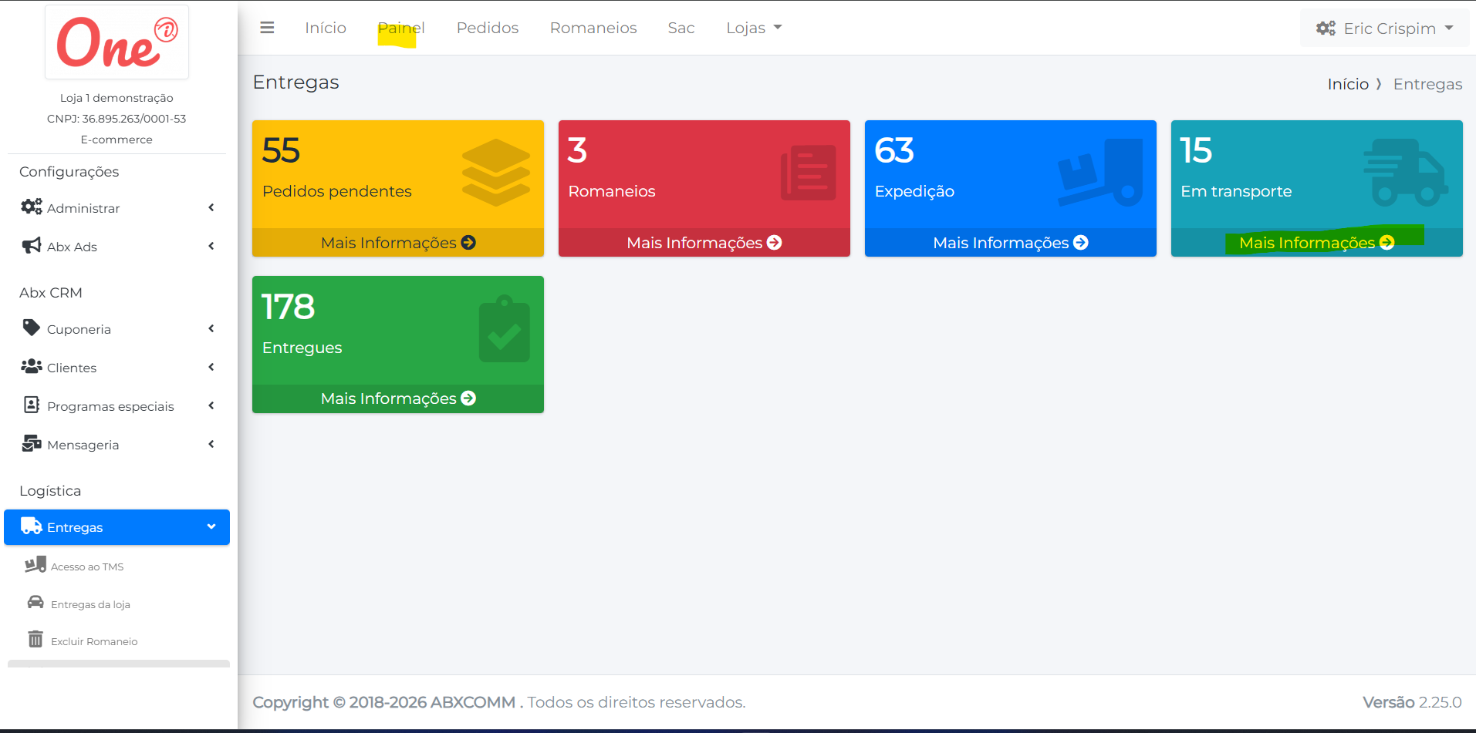Click the document icon on Romaneios card
The height and width of the screenshot is (733, 1476).
pyautogui.click(x=808, y=173)
